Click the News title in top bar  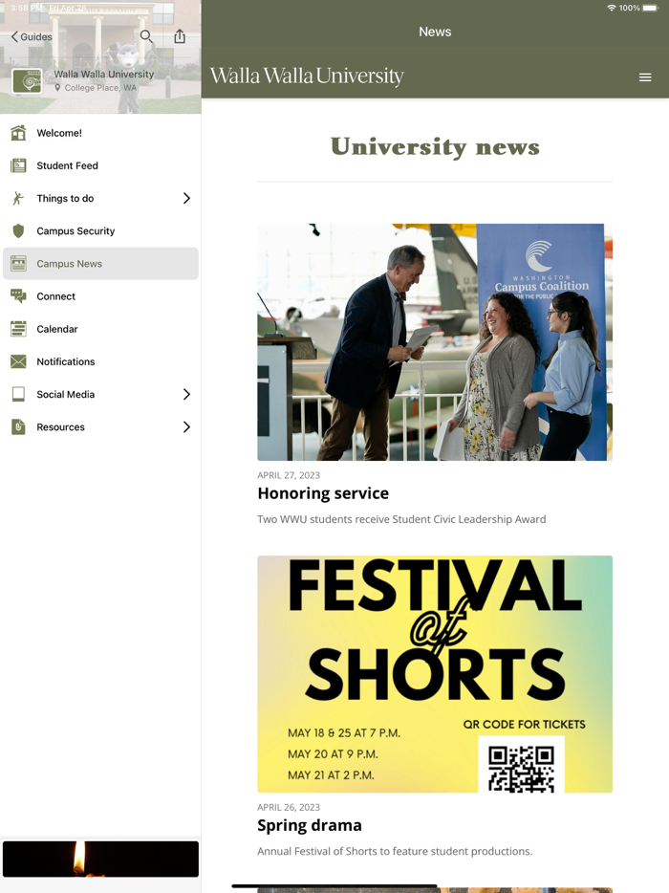(435, 32)
